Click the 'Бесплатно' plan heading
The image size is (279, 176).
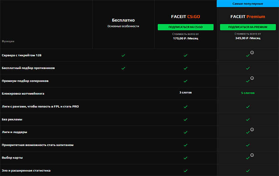click(123, 20)
